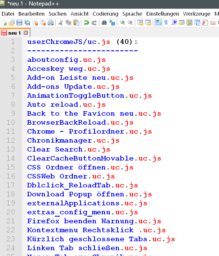This screenshot has height=256, width=219.
Task: Click the line 'Back to the Favicon neu.uc.js'
Action: [94, 114]
